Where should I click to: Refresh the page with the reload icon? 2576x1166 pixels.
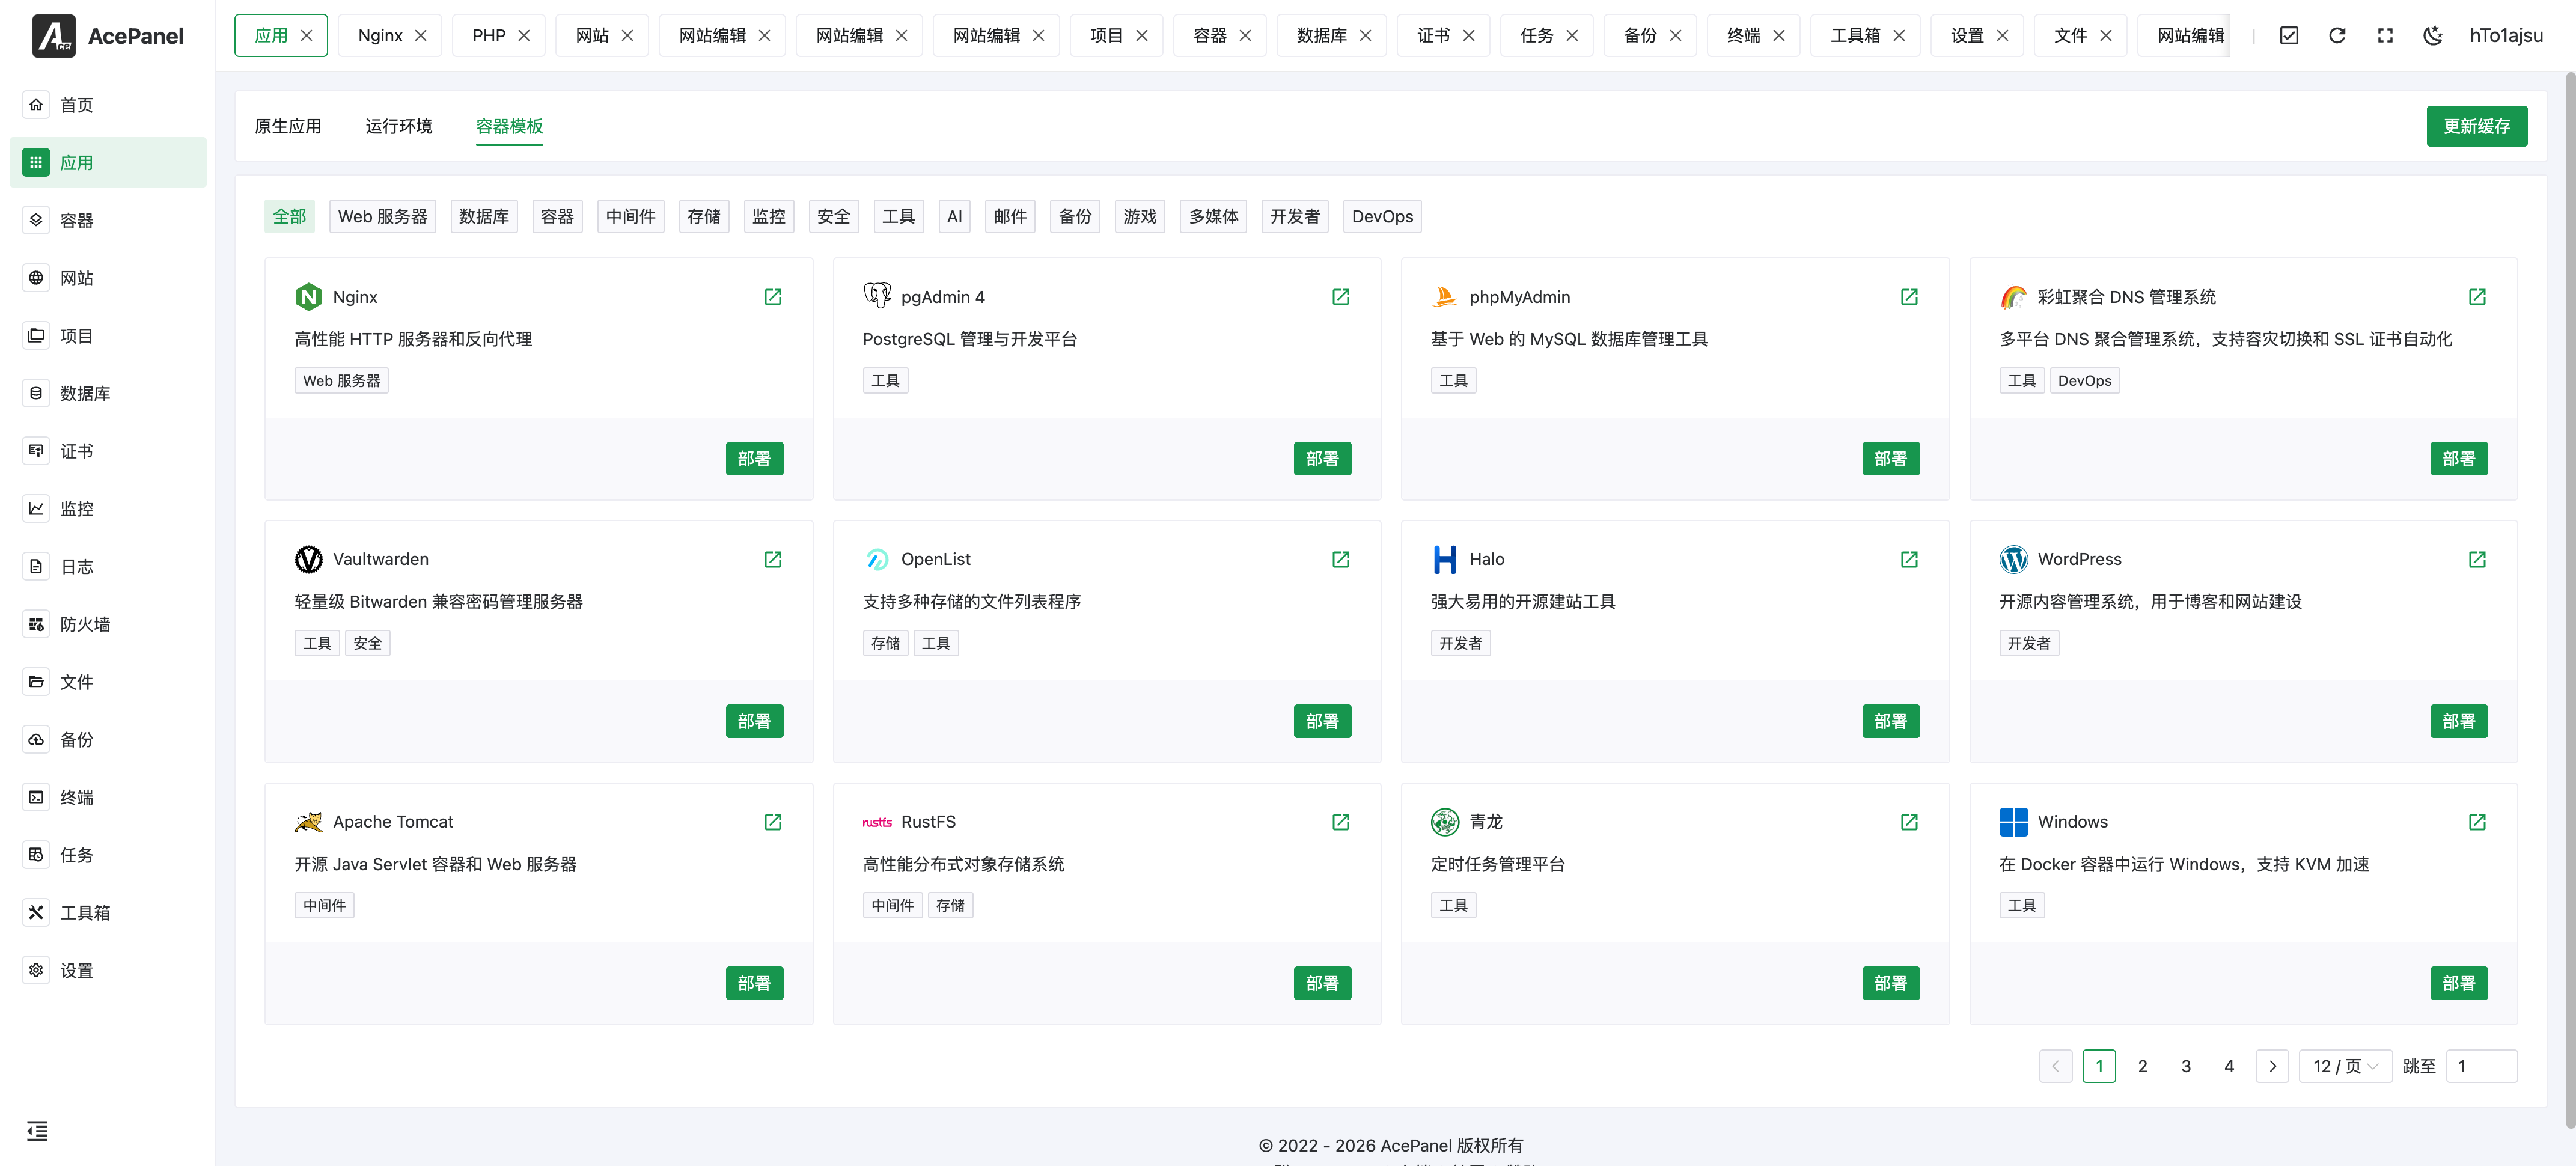click(x=2337, y=35)
